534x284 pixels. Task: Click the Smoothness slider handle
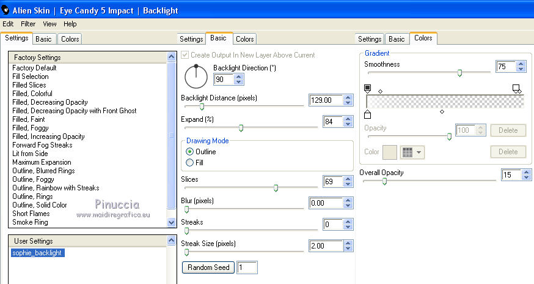[459, 73]
